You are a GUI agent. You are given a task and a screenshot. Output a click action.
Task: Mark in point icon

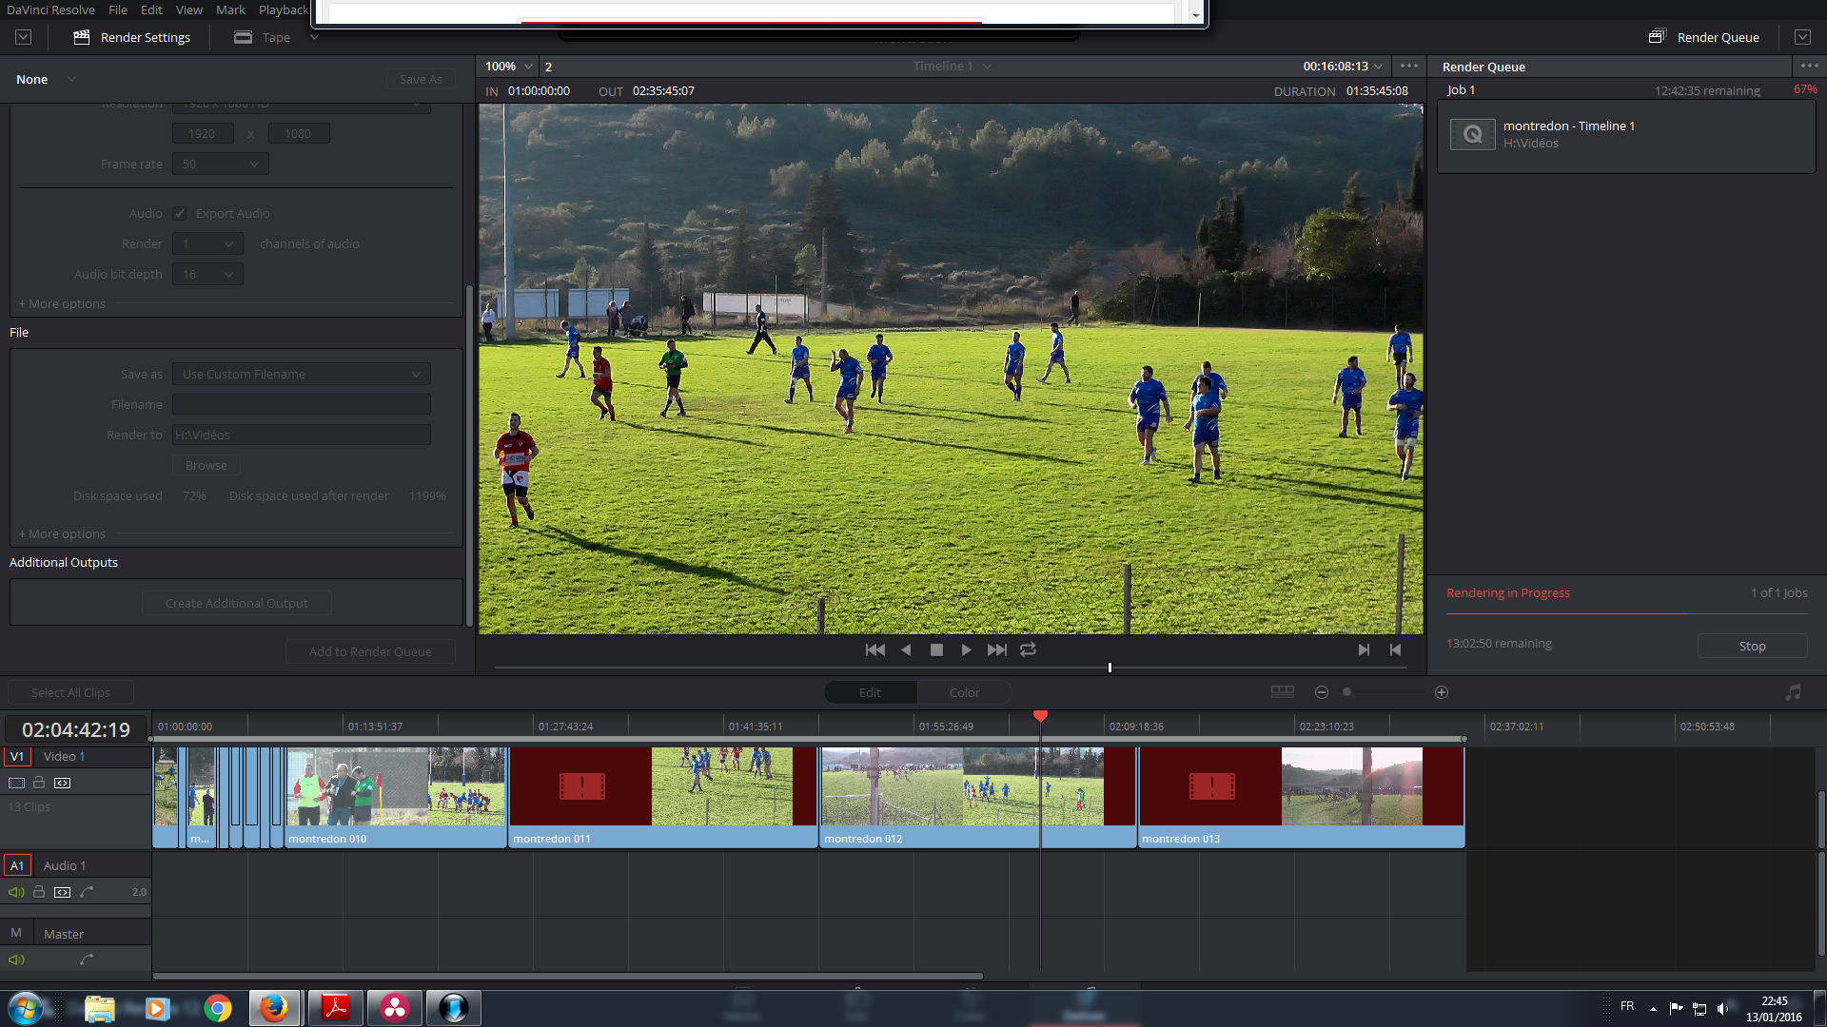point(1364,649)
